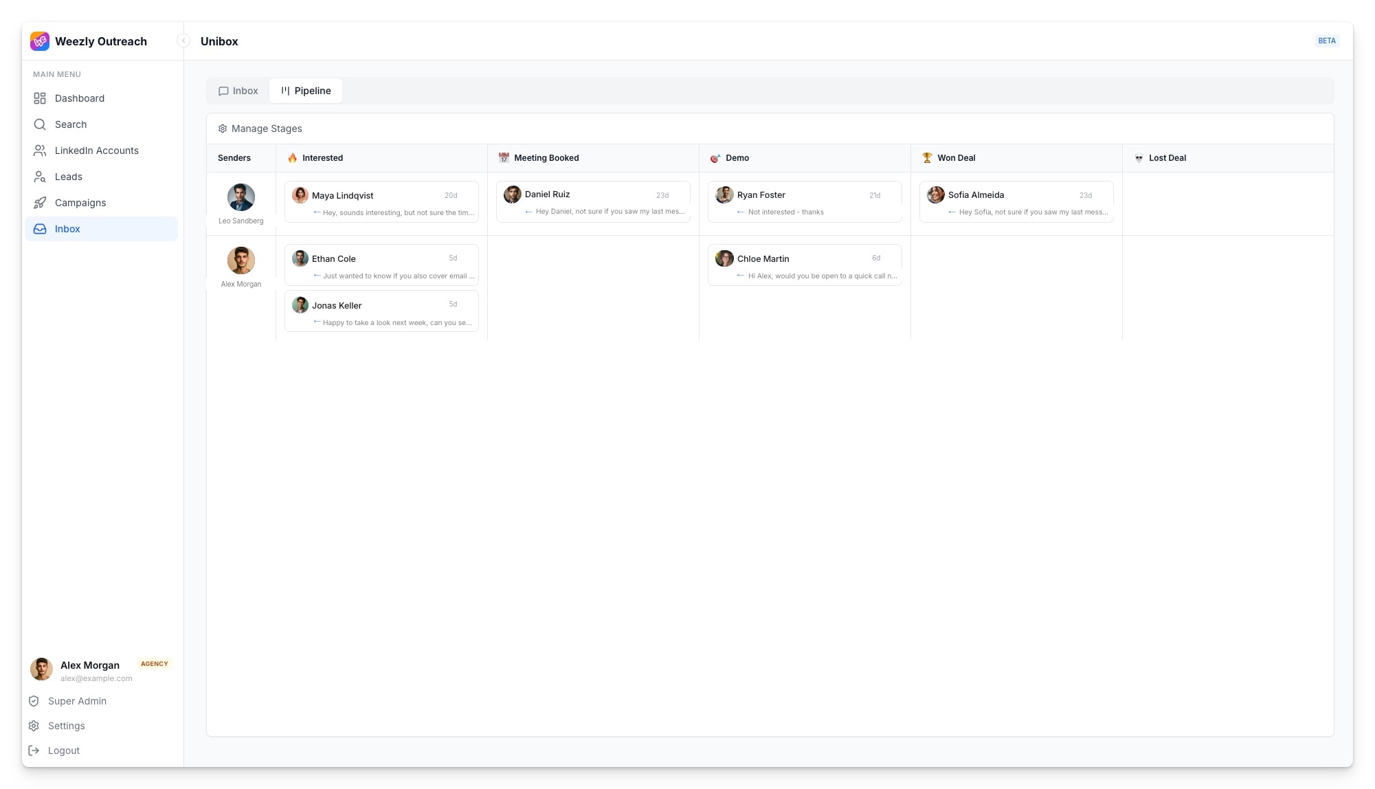The image size is (1375, 789).
Task: Open Daniel Ruiz's pipeline card
Action: 593,202
